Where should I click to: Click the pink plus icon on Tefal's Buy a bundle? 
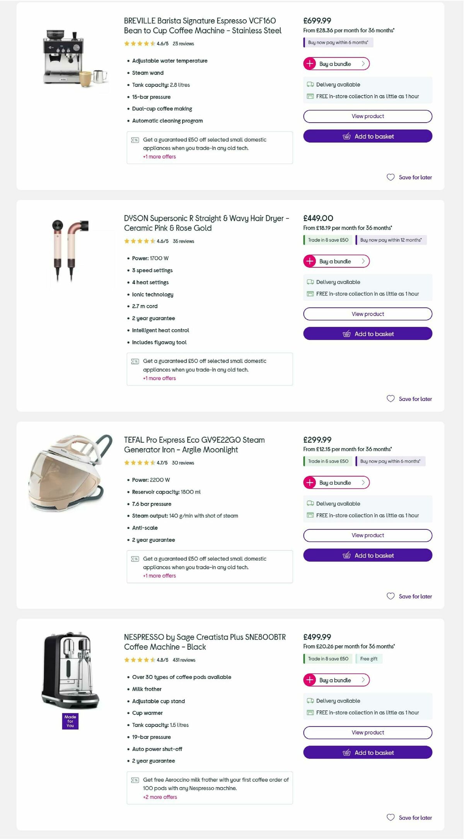click(309, 483)
